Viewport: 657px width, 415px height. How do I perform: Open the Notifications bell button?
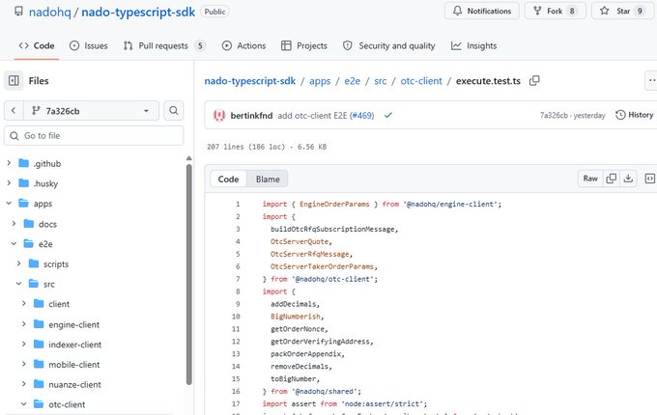pyautogui.click(x=482, y=11)
